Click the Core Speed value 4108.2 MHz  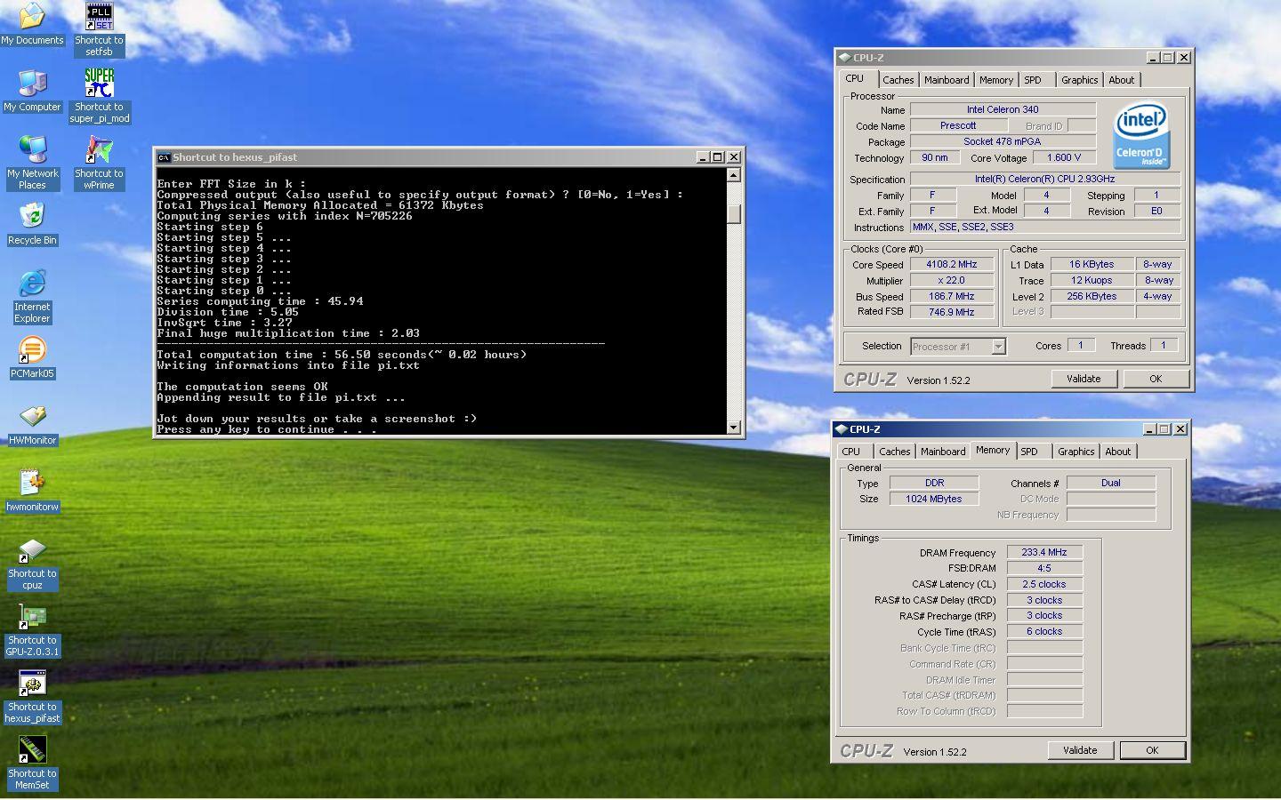coord(951,264)
